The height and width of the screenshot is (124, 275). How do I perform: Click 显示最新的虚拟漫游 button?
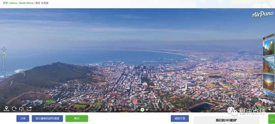47,118
